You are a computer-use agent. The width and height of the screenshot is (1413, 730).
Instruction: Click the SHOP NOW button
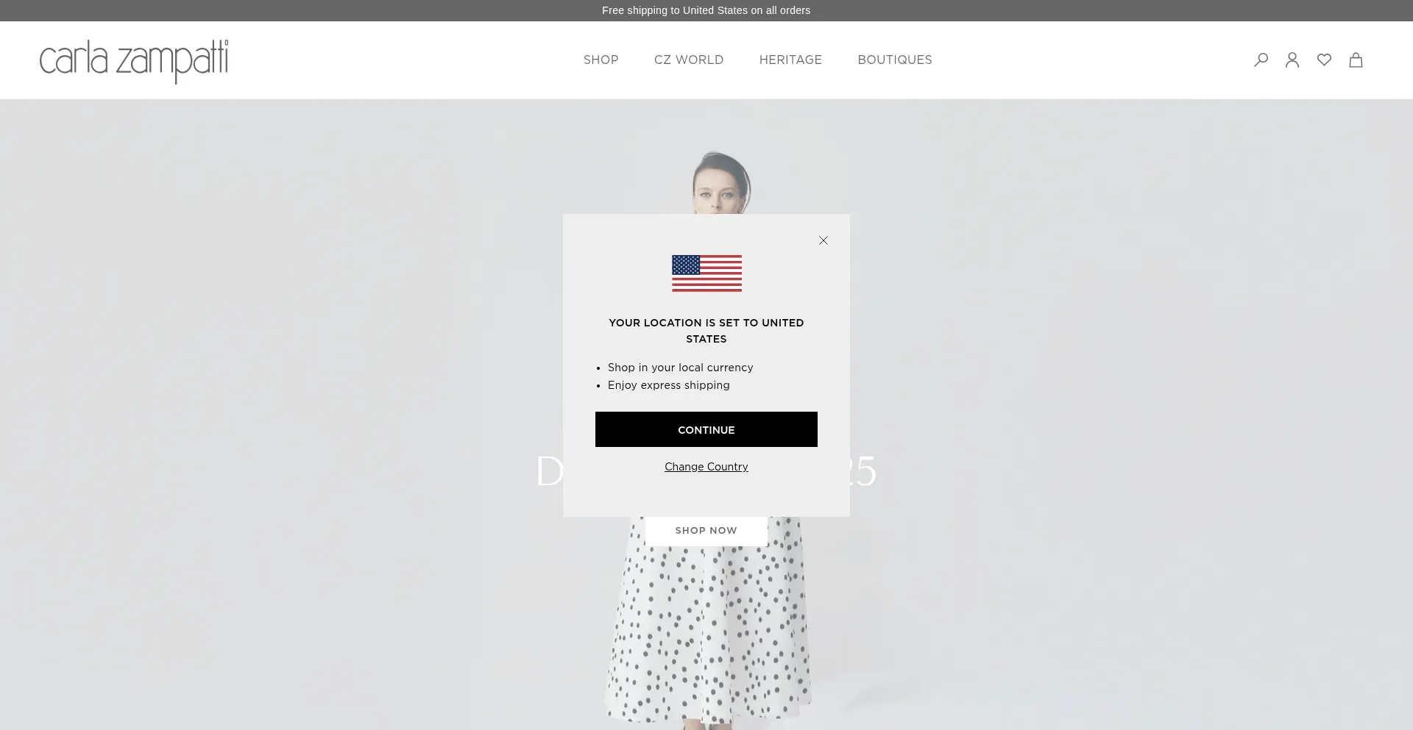point(706,530)
